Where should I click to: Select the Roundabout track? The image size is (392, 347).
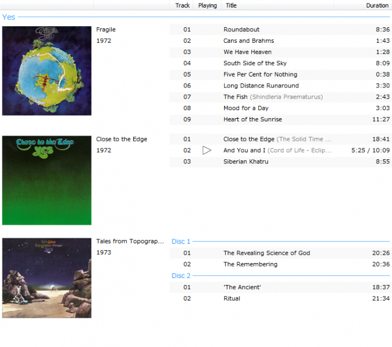[241, 30]
